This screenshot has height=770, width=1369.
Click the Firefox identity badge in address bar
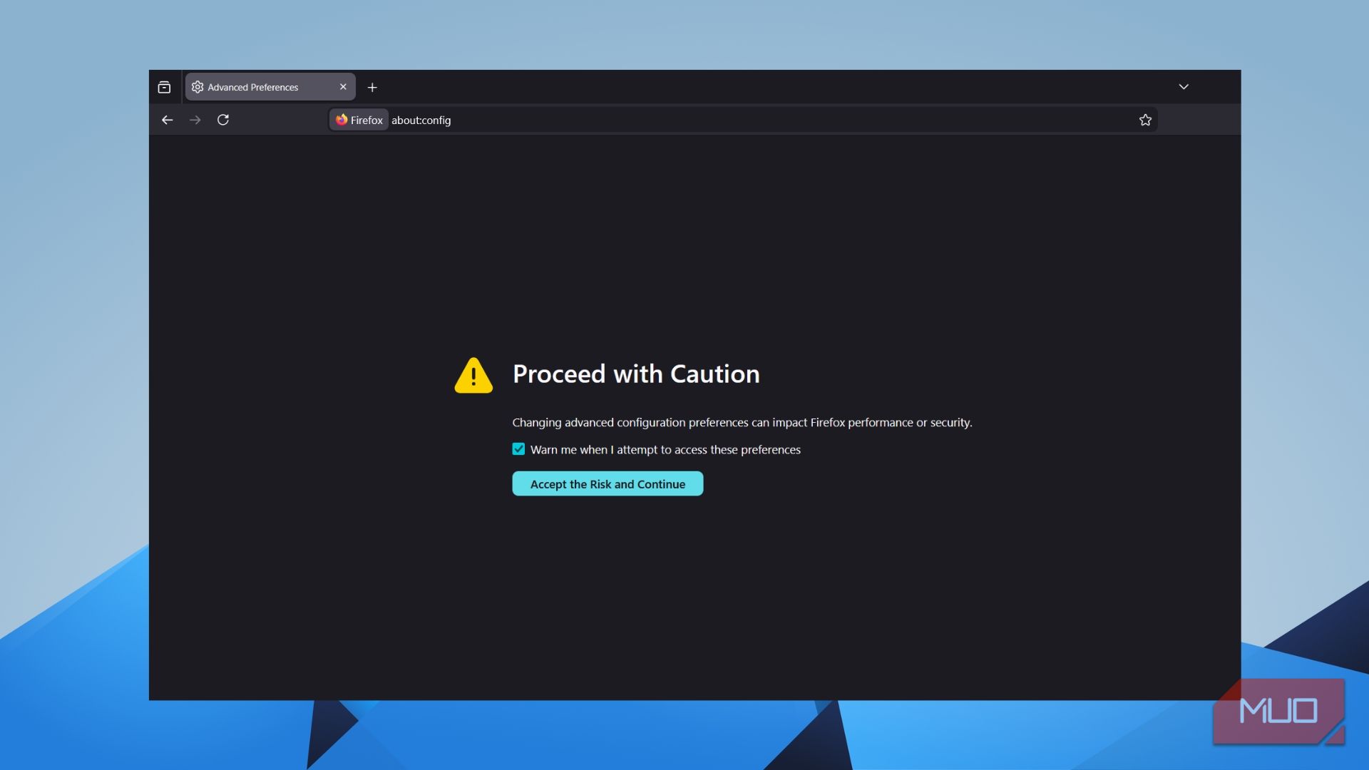click(x=359, y=120)
